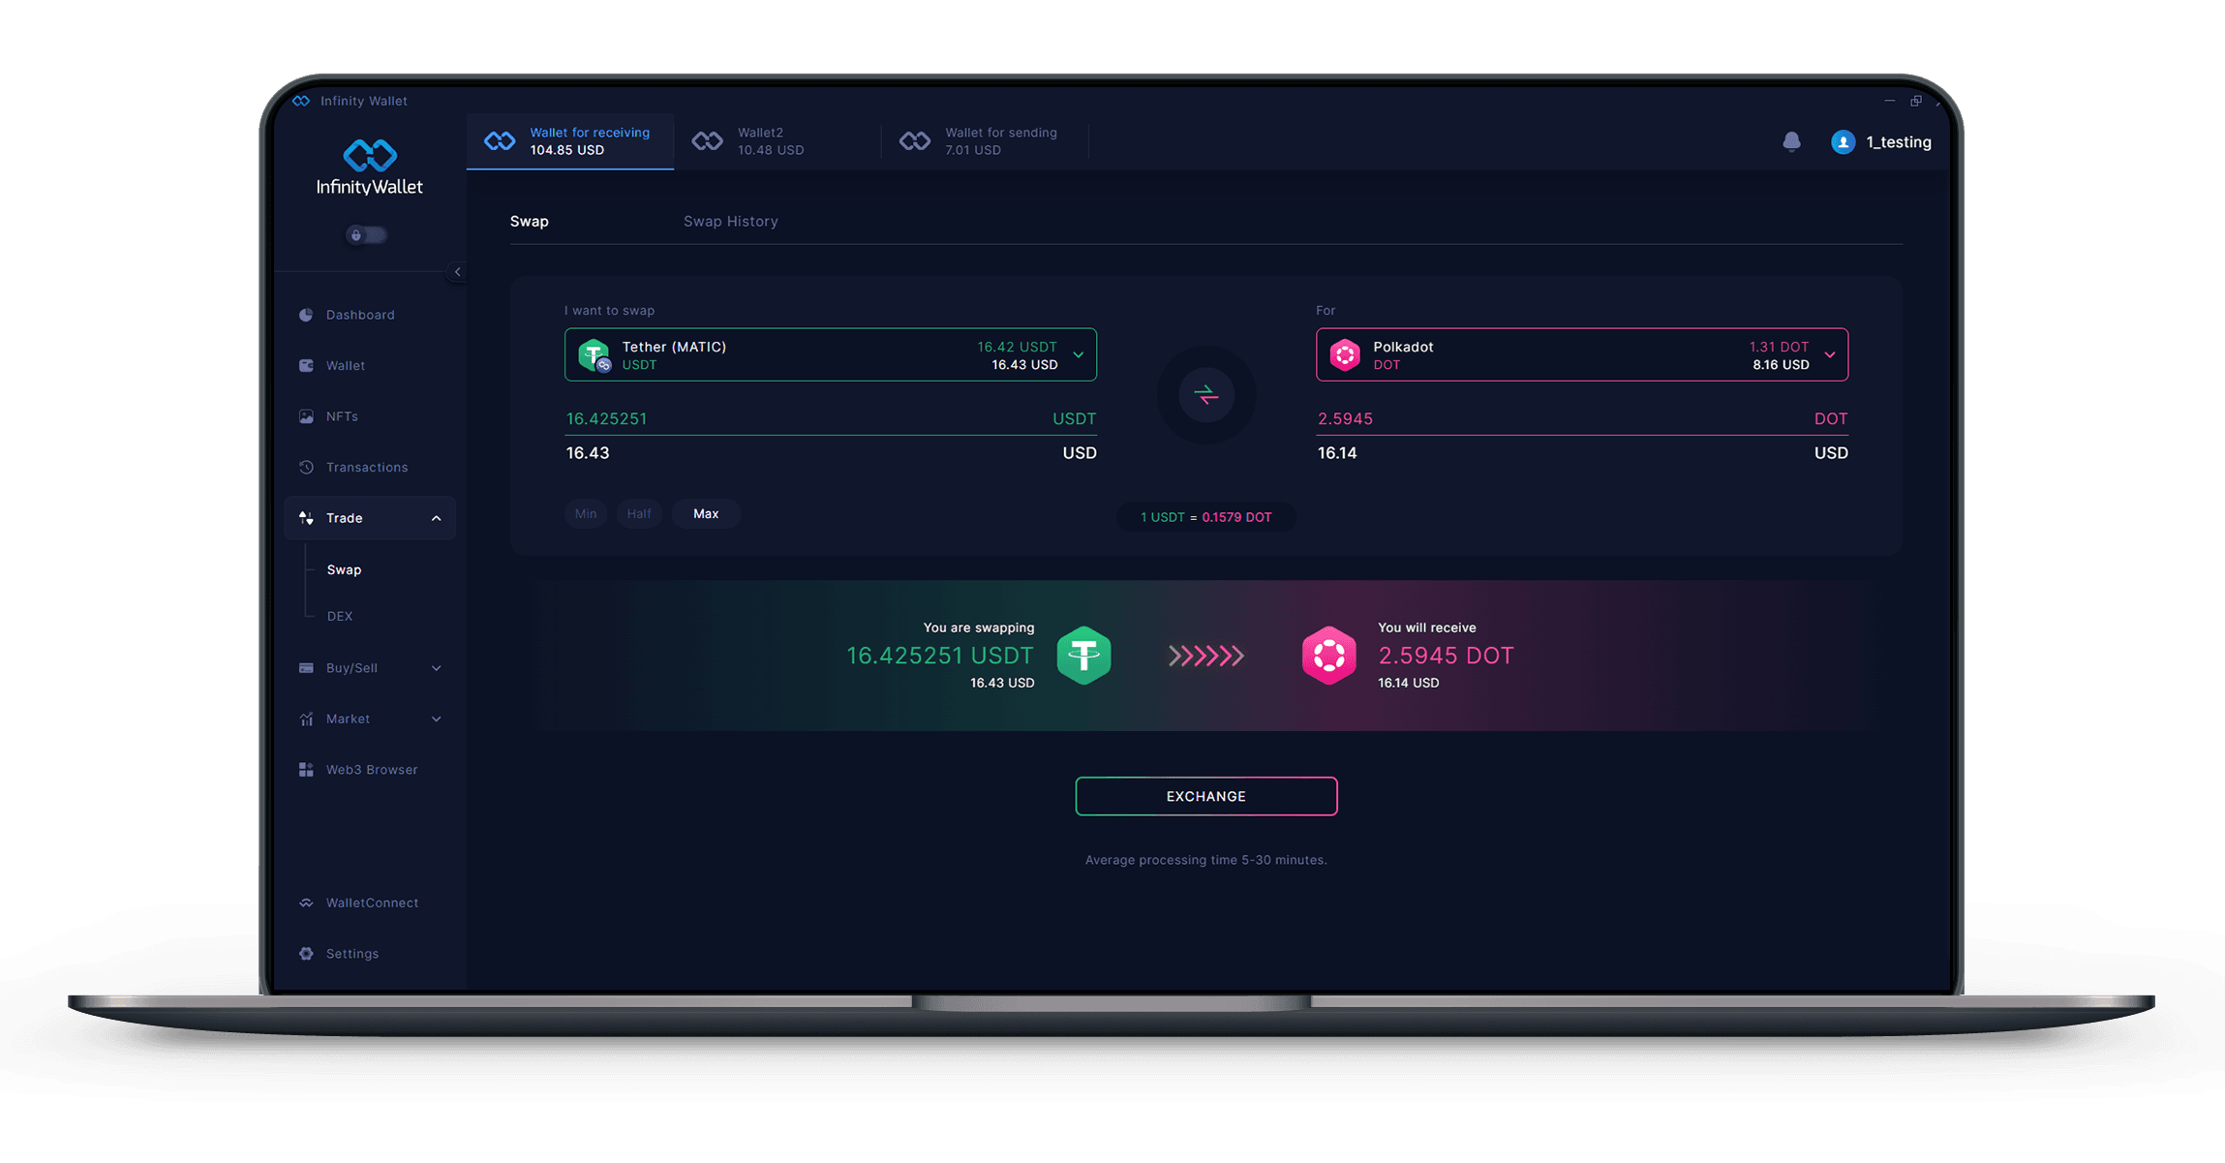Set amount with the Max button
The width and height of the screenshot is (2225, 1163).
click(706, 513)
